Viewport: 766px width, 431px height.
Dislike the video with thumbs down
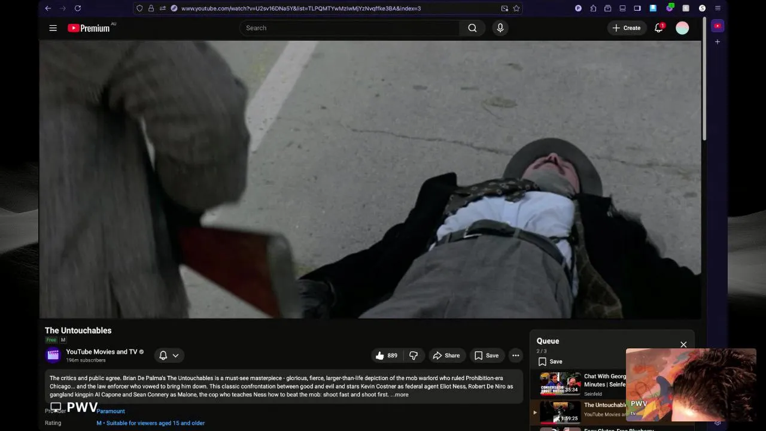[414, 356]
